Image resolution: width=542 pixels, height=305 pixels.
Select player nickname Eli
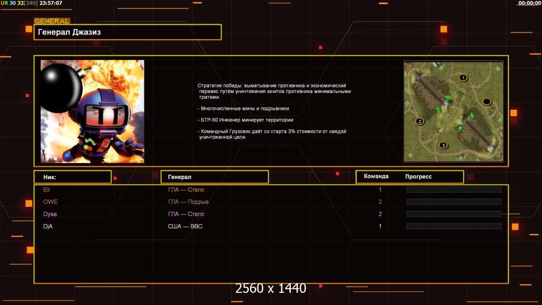[47, 190]
